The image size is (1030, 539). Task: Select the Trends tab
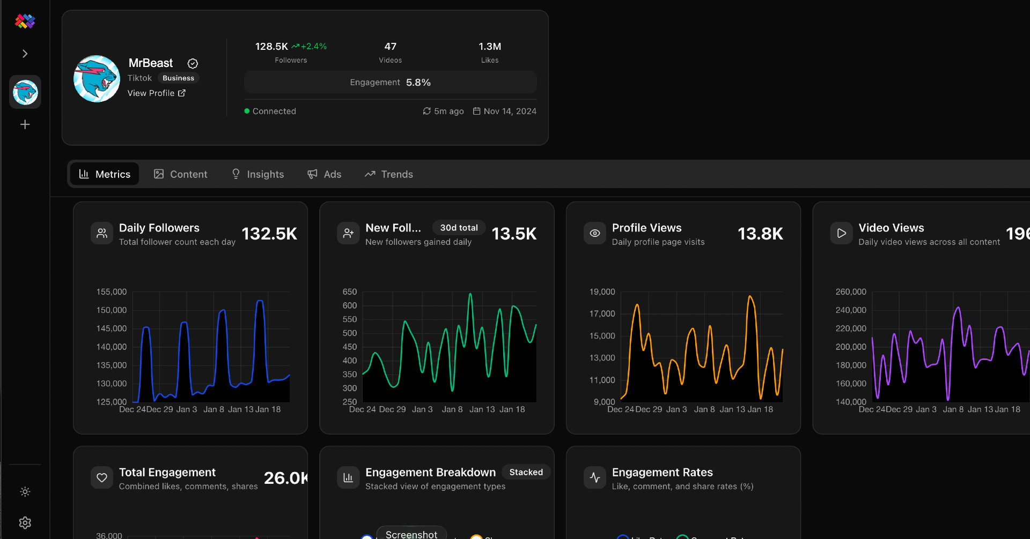point(389,174)
